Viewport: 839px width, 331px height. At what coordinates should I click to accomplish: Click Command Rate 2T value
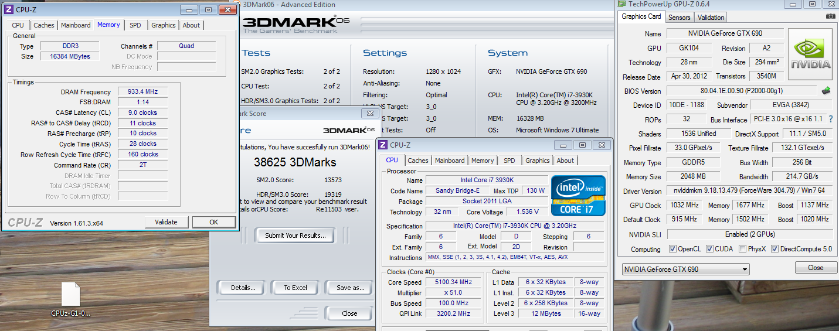pos(142,165)
